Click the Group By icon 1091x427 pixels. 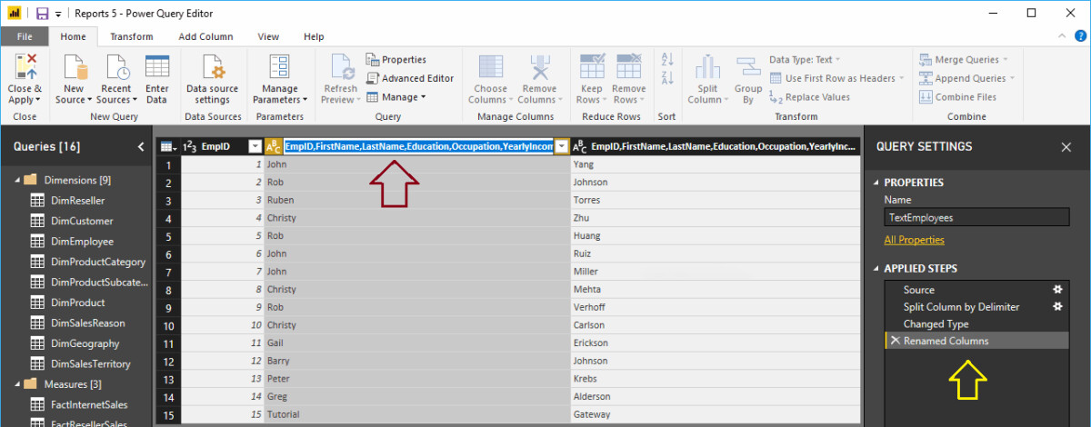[748, 66]
